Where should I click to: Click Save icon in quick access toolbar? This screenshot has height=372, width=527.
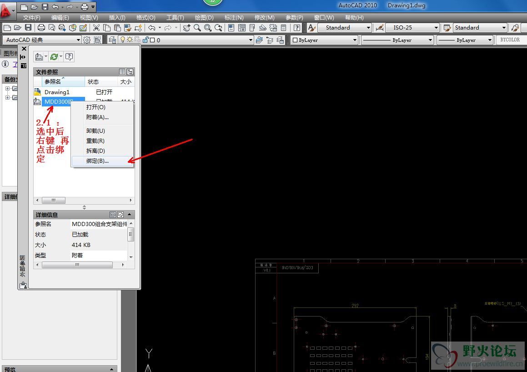45,6
